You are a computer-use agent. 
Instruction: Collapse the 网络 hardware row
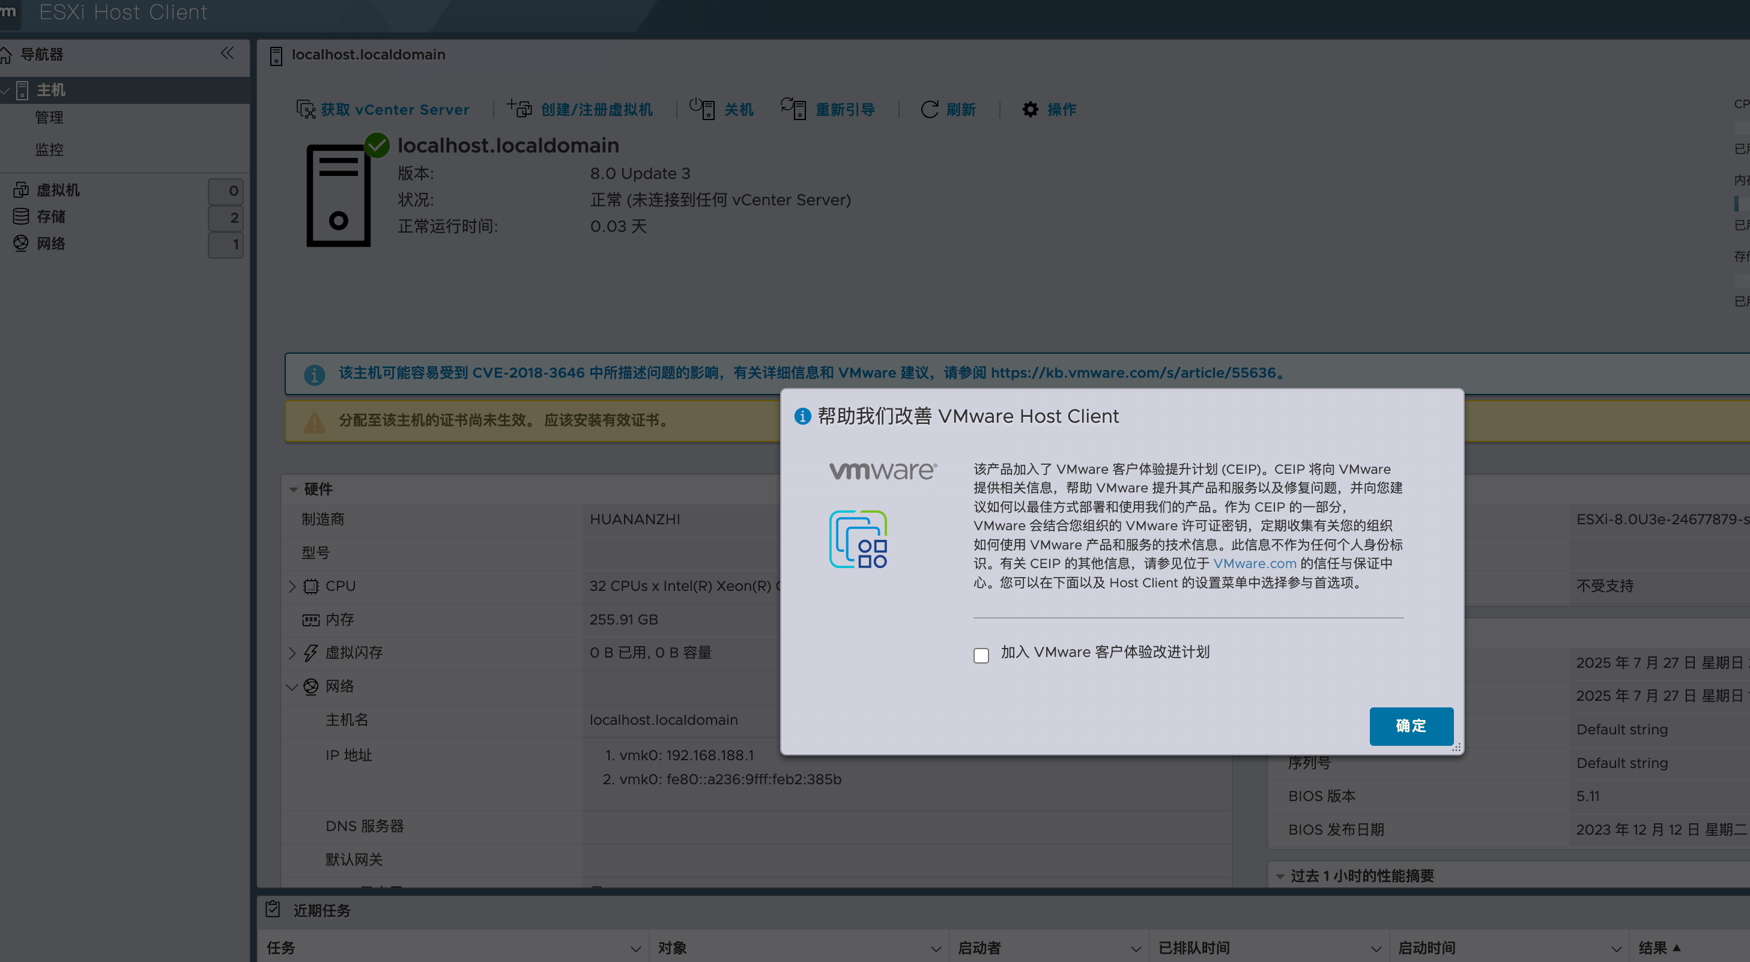292,687
